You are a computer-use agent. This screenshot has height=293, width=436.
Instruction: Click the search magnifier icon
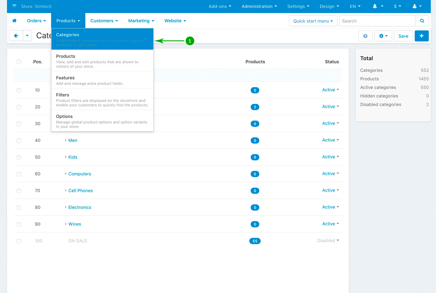coord(422,21)
